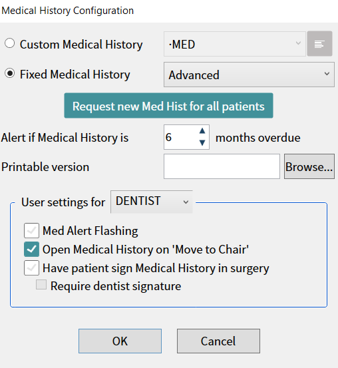
Task: Click the Cancel button
Action: coord(218,341)
